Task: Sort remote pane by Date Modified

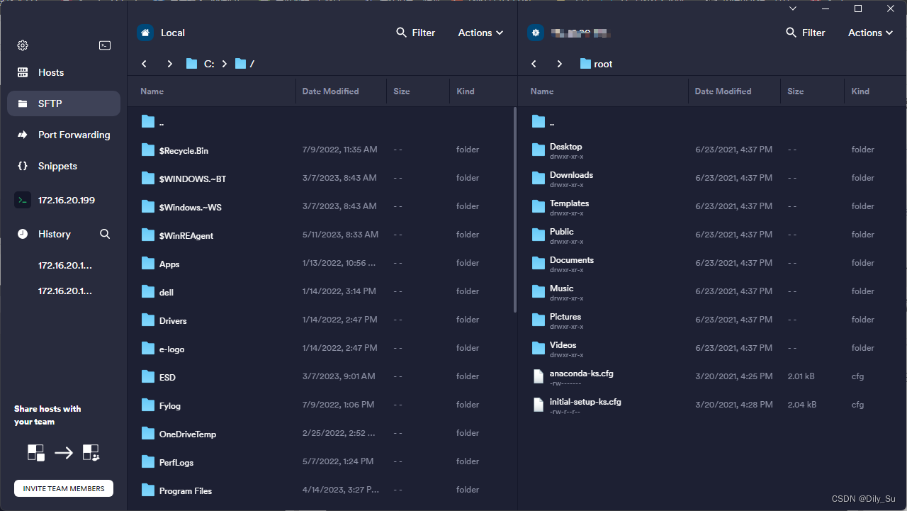Action: (x=723, y=91)
